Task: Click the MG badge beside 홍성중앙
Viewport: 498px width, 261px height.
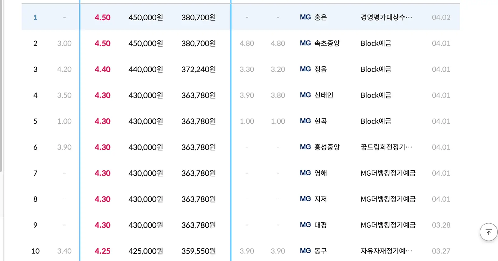Action: pos(304,147)
